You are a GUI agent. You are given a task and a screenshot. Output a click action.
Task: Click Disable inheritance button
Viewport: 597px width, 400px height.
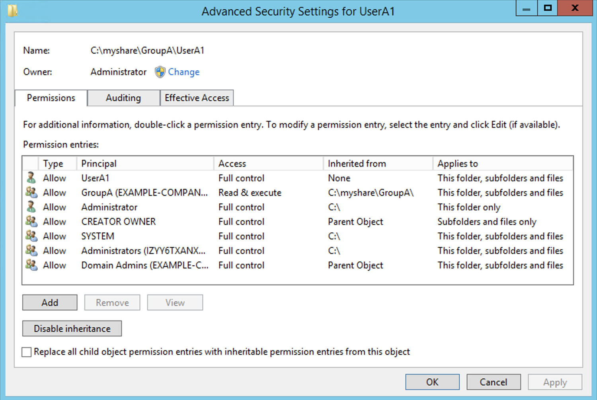(x=72, y=329)
